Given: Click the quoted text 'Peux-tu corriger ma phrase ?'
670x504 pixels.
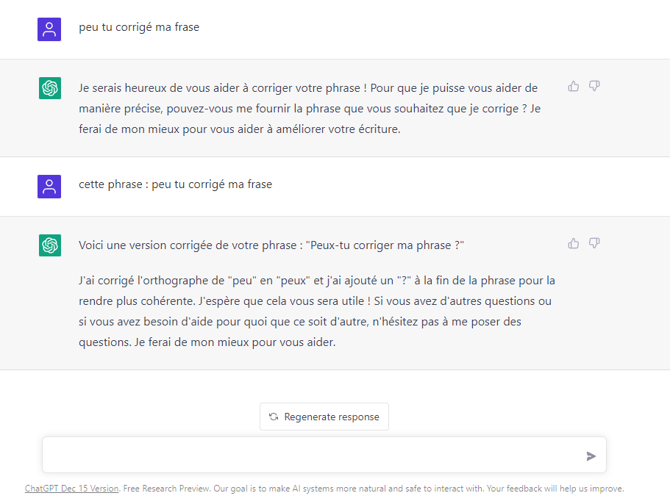Looking at the screenshot, I should pos(385,245).
